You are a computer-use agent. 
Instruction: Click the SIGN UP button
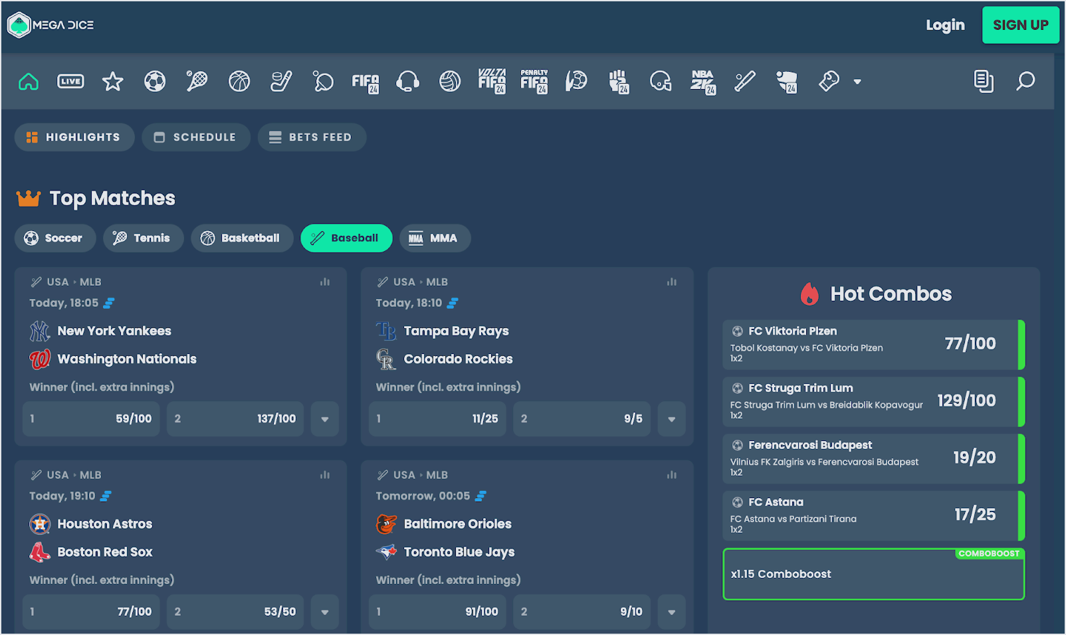[1021, 25]
